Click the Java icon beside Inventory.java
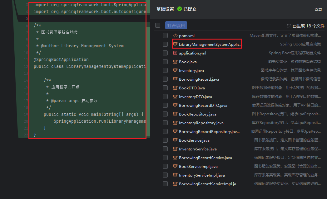327x199 pixels. point(175,71)
